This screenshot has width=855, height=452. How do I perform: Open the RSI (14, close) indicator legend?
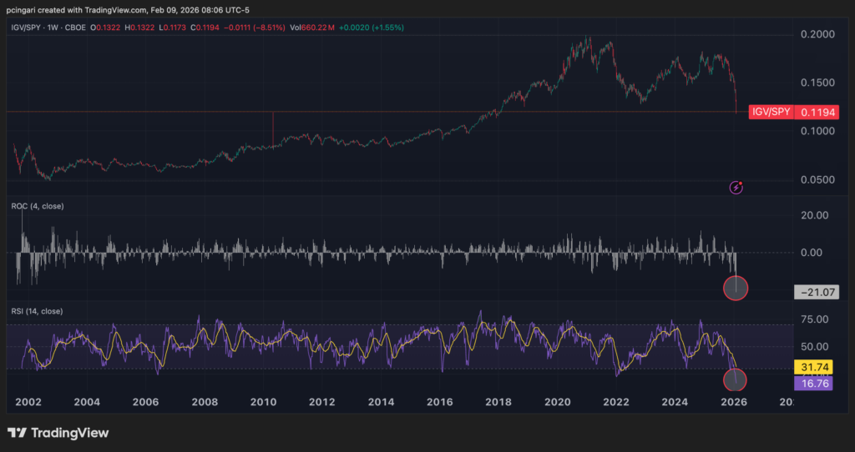point(37,312)
